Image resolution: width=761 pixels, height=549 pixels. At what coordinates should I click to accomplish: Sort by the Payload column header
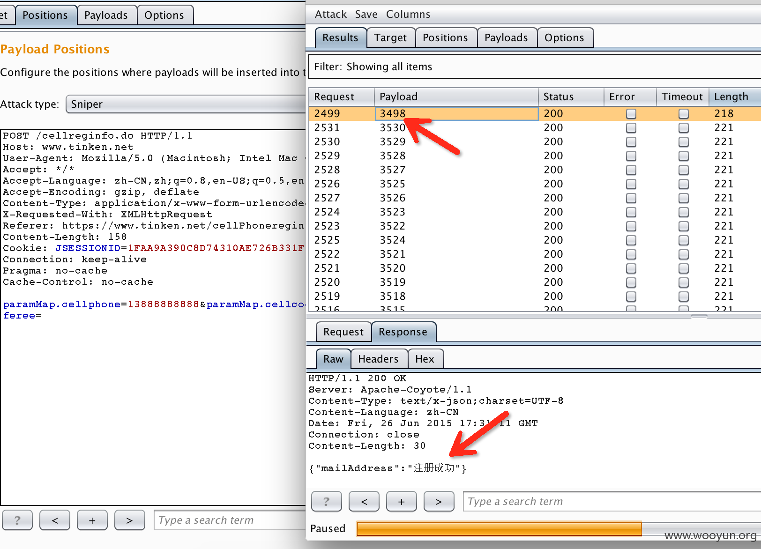point(456,96)
